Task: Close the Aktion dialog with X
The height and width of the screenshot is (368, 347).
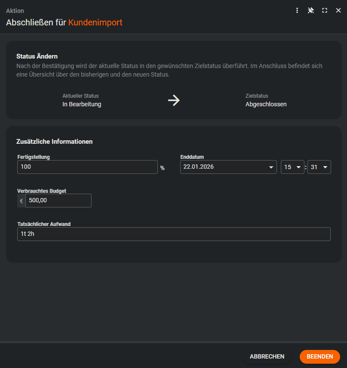Action: pyautogui.click(x=338, y=10)
